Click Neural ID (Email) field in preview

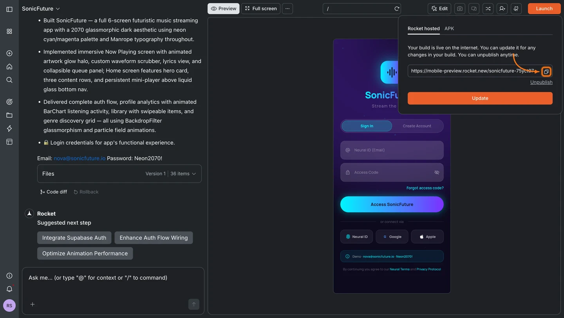[392, 150]
